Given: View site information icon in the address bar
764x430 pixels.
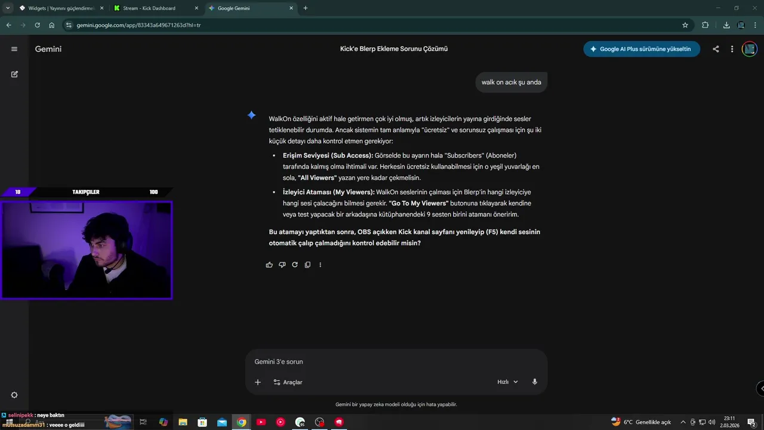Looking at the screenshot, I should (69, 25).
